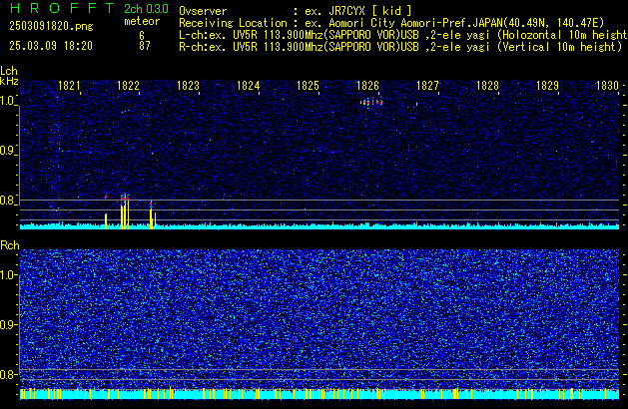Click the HROFFT program title

pyautogui.click(x=62, y=8)
